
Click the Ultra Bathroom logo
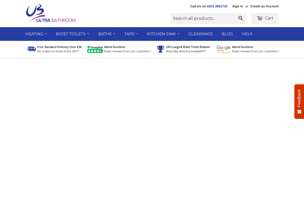point(51,13)
